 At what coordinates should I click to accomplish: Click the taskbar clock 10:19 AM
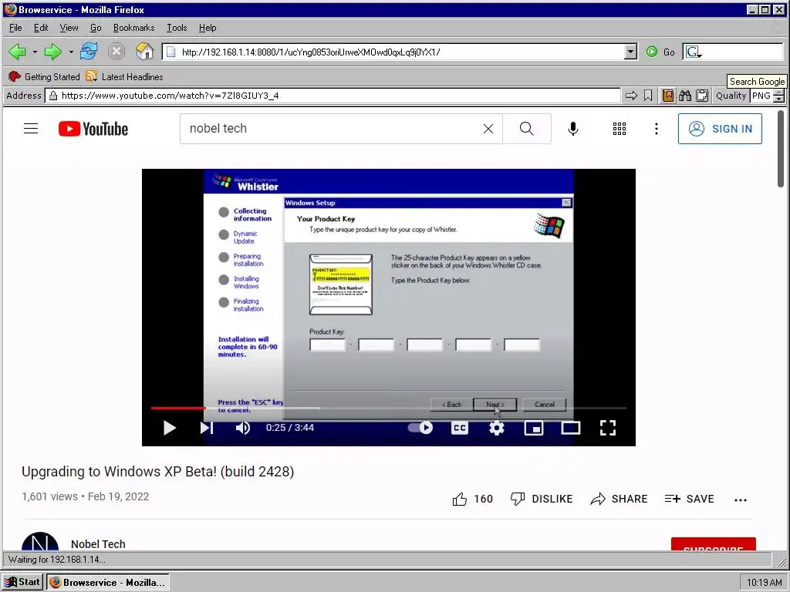(764, 583)
